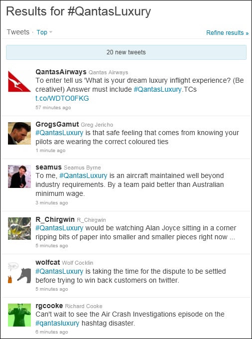Screen dimensions: 252x339
Task: View GrogsGamut's profile picture
Action: click(19, 134)
